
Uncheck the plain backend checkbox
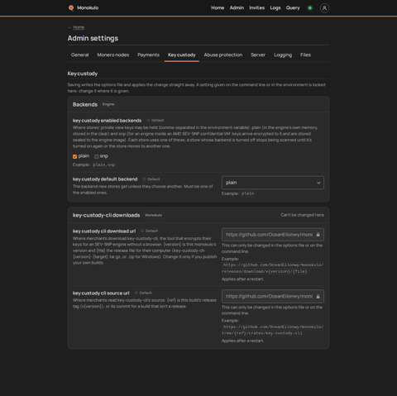point(74,156)
